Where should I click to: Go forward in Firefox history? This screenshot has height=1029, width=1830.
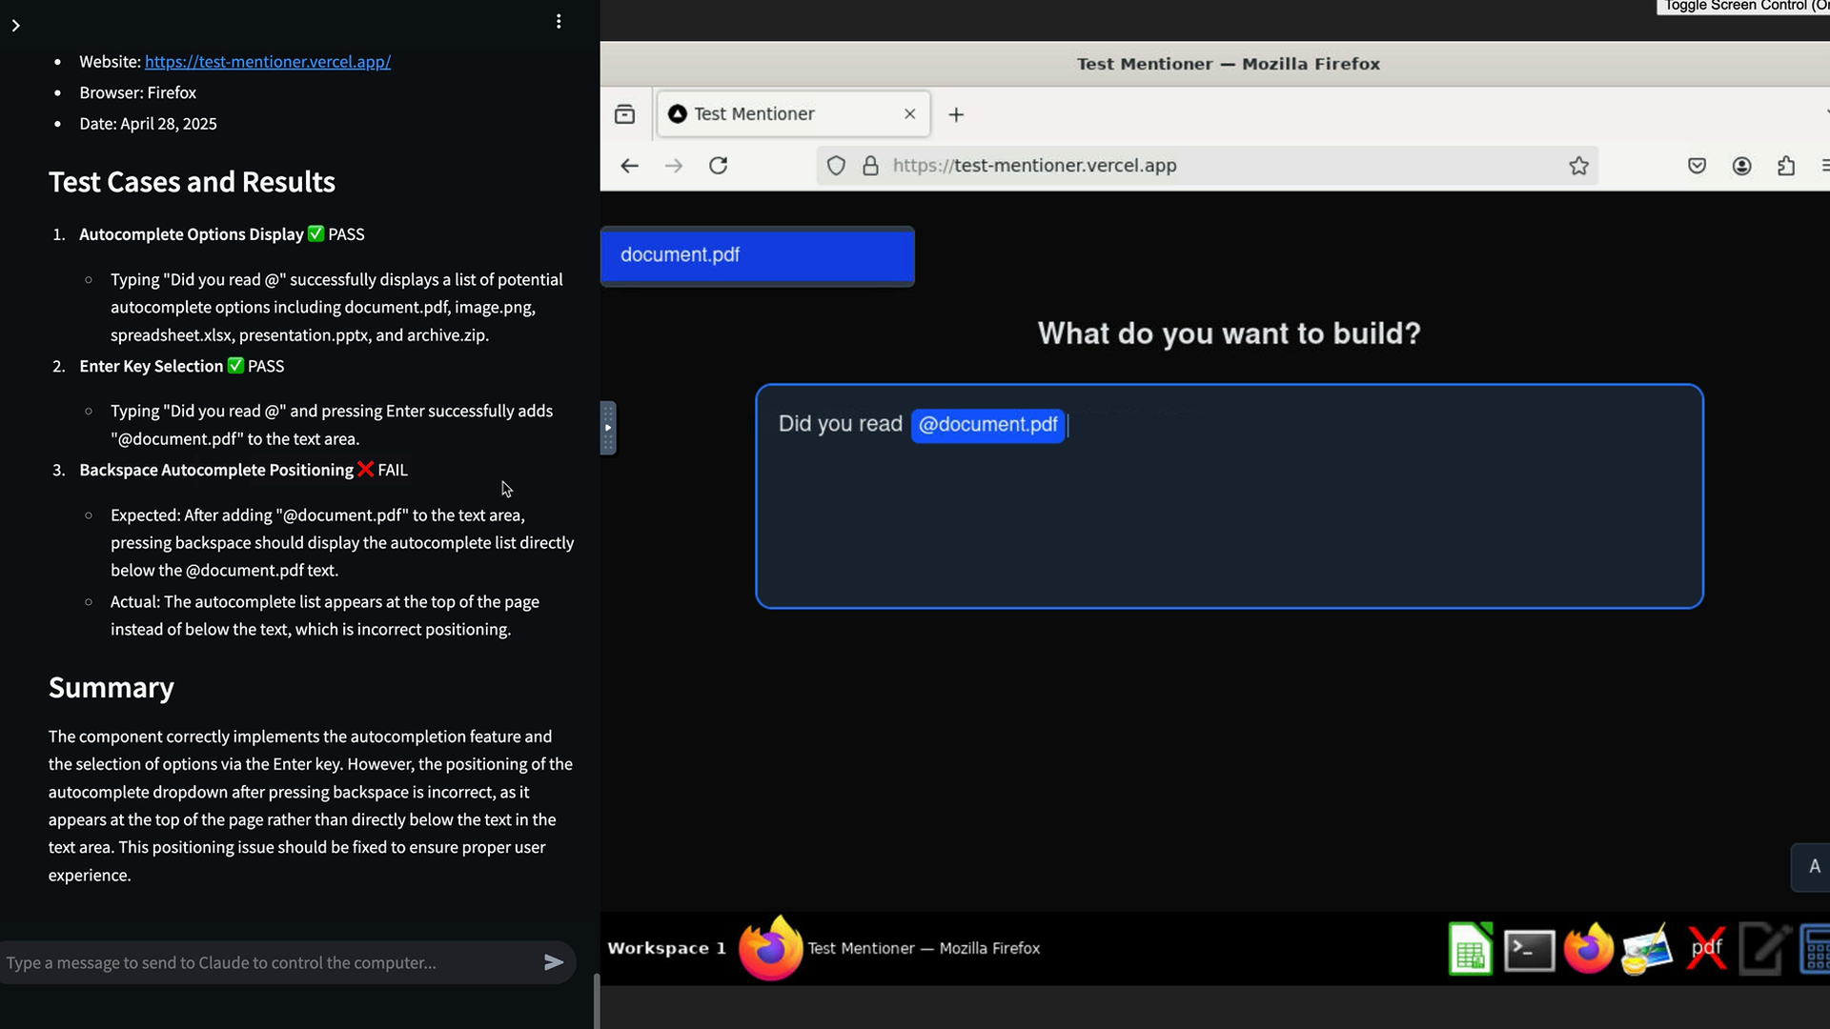coord(674,166)
